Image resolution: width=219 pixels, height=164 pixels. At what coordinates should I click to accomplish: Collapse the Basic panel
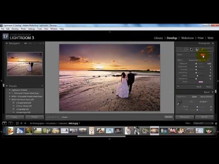[213, 92]
